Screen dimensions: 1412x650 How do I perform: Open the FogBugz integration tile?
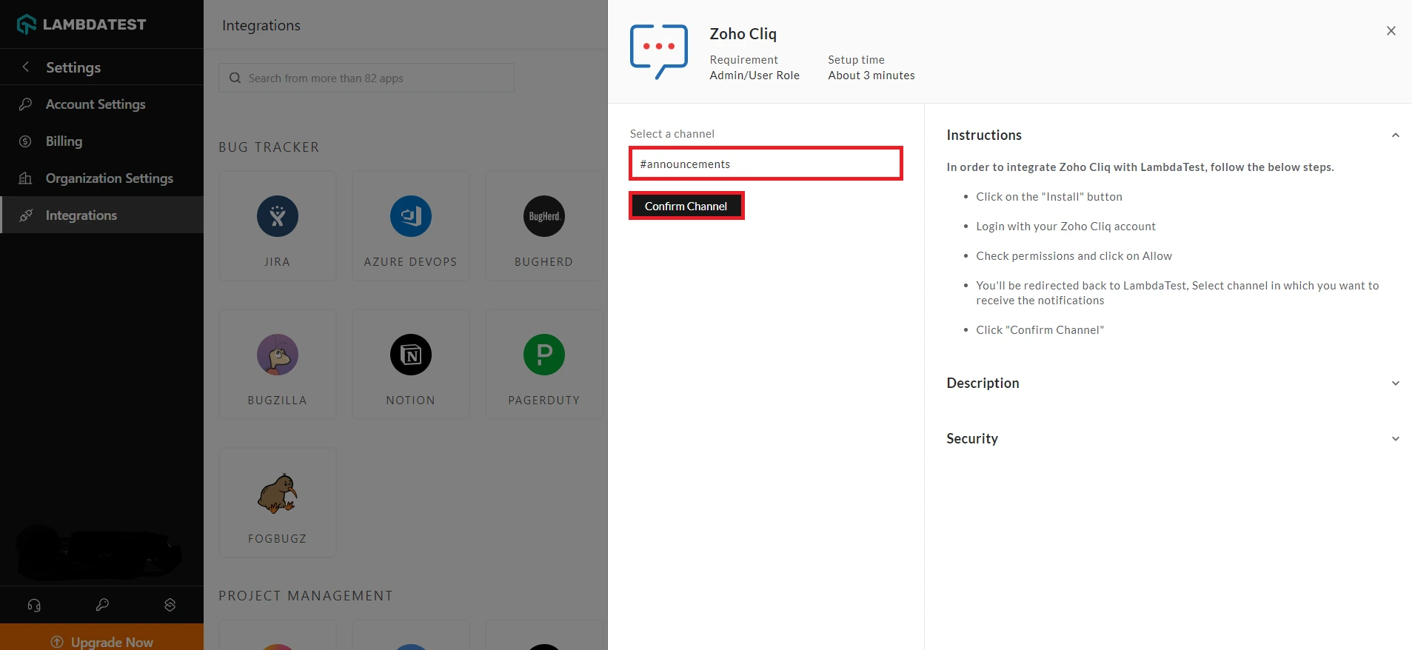pyautogui.click(x=278, y=503)
